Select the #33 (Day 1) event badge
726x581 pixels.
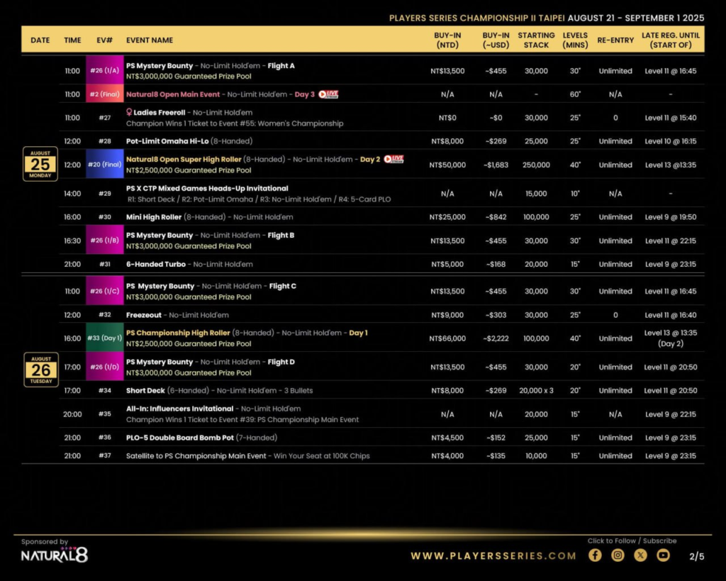tap(104, 338)
